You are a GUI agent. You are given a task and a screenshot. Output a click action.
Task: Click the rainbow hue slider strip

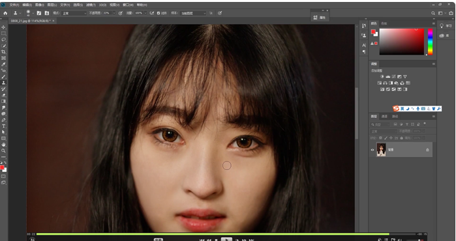coord(430,42)
